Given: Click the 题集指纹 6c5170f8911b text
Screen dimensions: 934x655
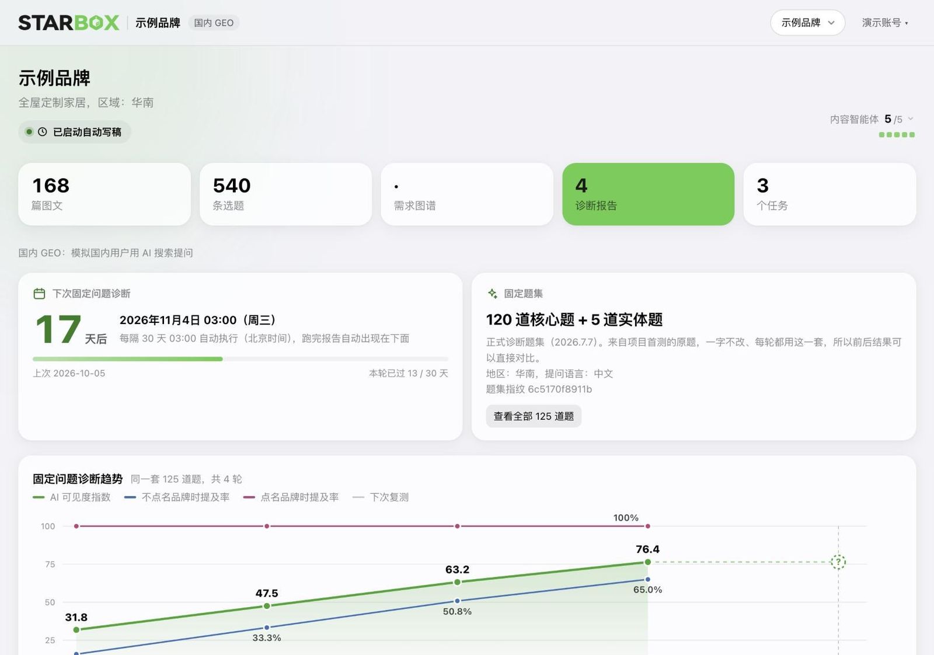Looking at the screenshot, I should (x=539, y=389).
